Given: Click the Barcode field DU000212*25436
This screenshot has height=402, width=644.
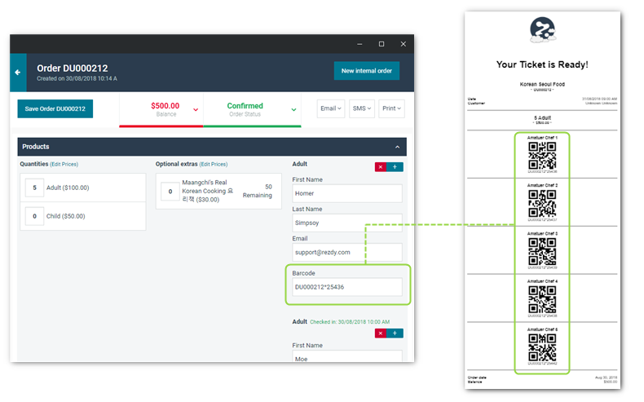Looking at the screenshot, I should click(347, 287).
